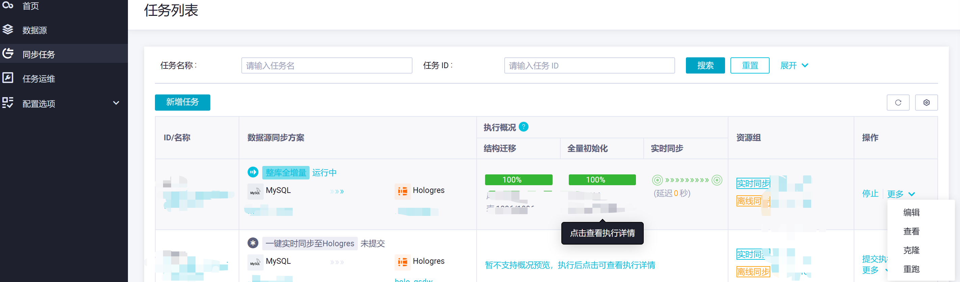Viewport: 960px width, 282px height.
Task: Click the 配置选项 checklist icon
Action: tap(7, 103)
